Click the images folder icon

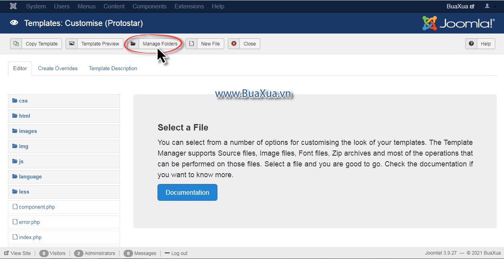coord(15,131)
